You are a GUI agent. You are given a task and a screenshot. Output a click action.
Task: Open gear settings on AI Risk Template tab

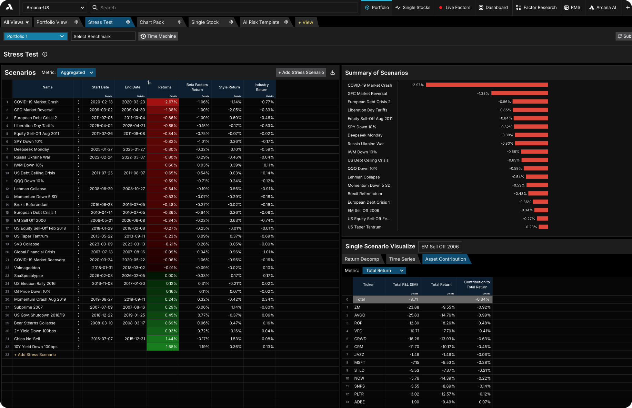tap(286, 22)
